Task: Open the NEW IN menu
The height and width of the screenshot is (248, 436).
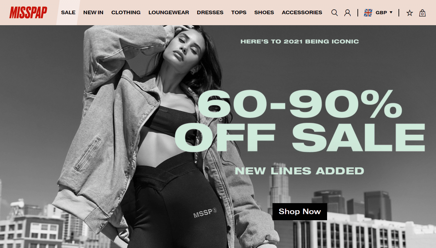Action: pos(93,13)
